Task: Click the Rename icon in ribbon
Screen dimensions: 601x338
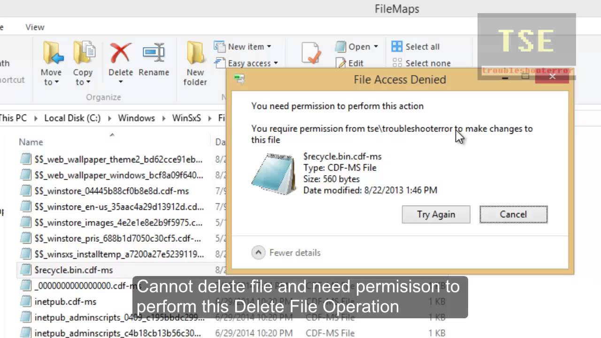Action: [x=154, y=53]
